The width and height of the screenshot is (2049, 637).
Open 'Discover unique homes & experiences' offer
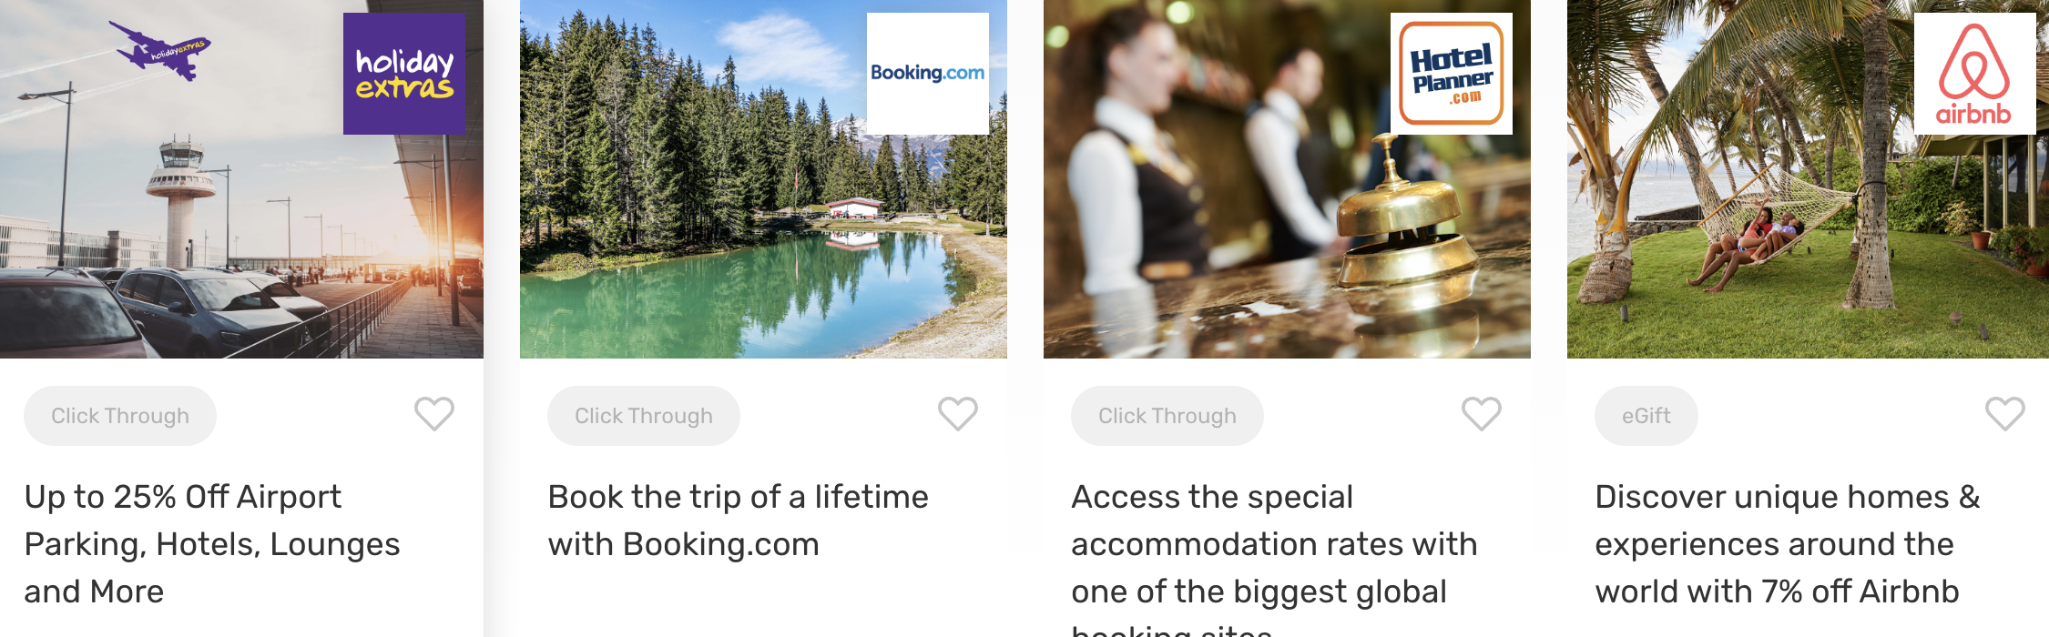tap(1787, 544)
